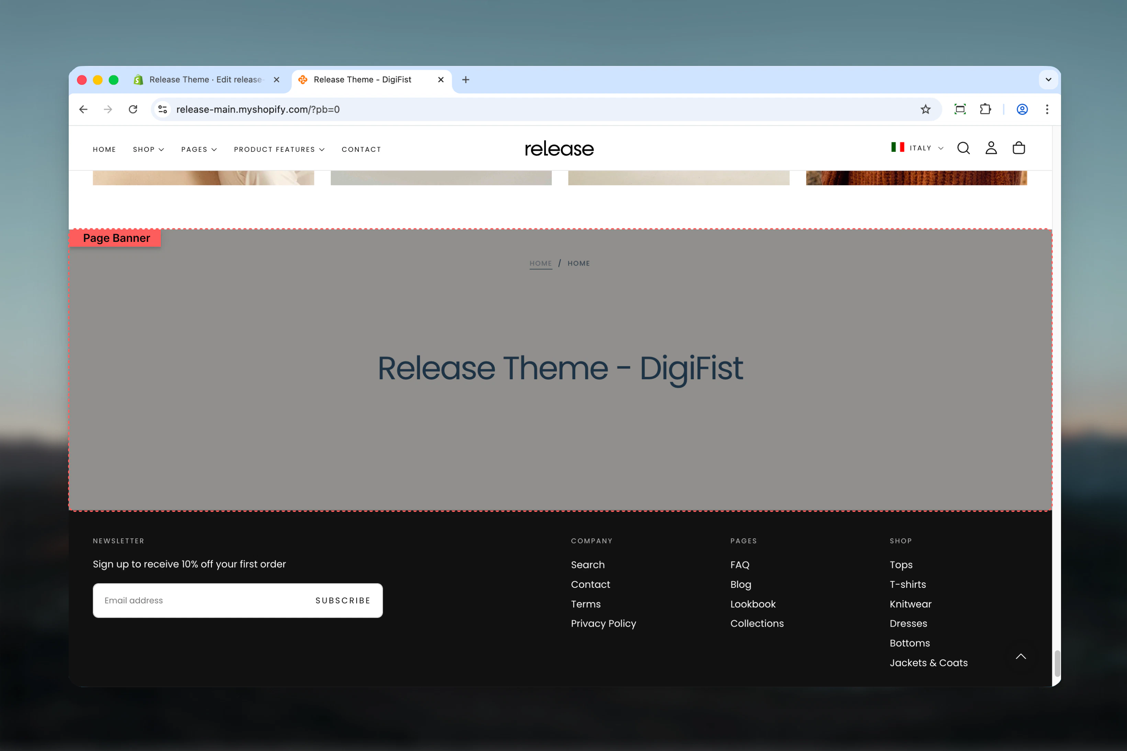The height and width of the screenshot is (751, 1127).
Task: Open the screen capture toolbar icon
Action: pyautogui.click(x=960, y=109)
